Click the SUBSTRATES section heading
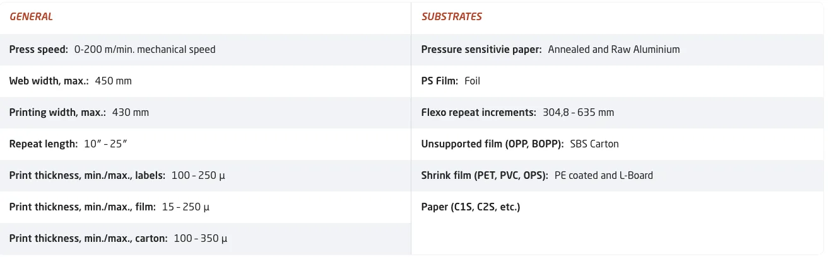 (451, 17)
